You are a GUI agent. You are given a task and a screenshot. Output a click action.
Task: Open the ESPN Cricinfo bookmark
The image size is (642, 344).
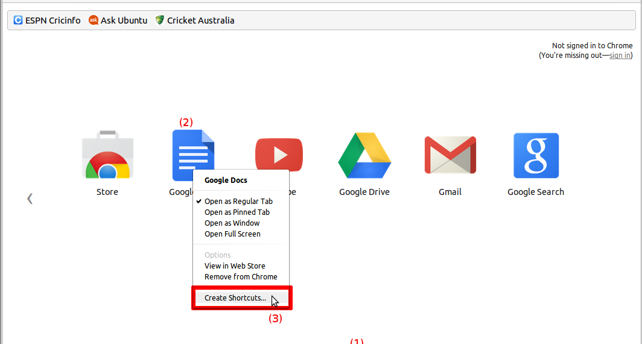46,20
